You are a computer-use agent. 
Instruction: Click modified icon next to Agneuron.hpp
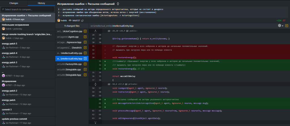85,42
